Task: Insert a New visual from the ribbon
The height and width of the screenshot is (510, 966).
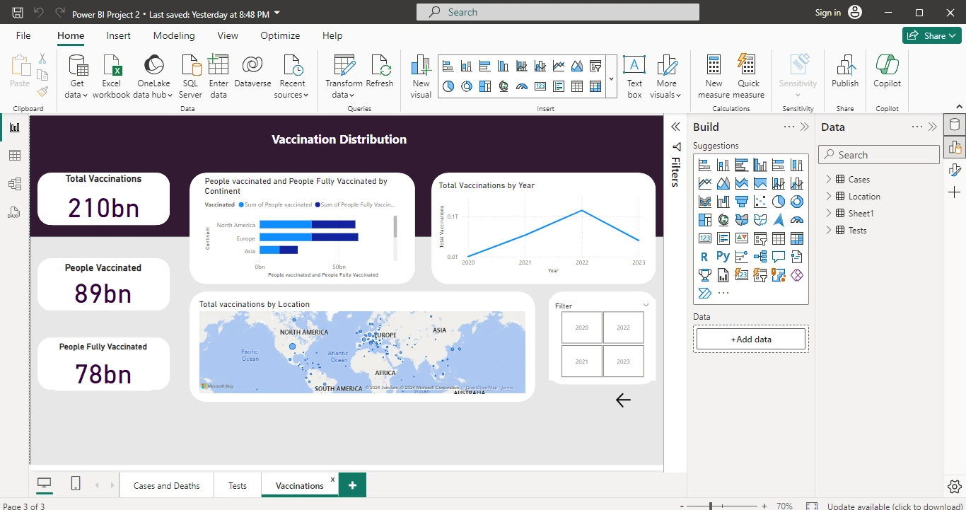Action: tap(421, 76)
